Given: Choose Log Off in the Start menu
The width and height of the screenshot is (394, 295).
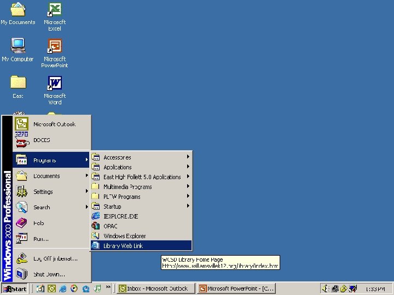Looking at the screenshot, I should [51, 258].
